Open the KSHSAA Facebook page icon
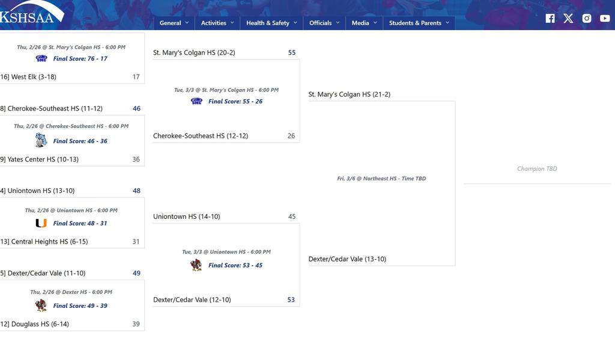The height and width of the screenshot is (341, 615). [x=550, y=18]
